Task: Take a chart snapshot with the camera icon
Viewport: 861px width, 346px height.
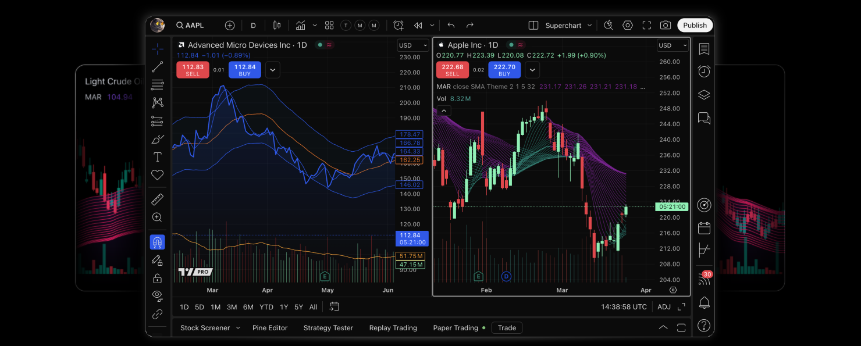Action: 666,25
